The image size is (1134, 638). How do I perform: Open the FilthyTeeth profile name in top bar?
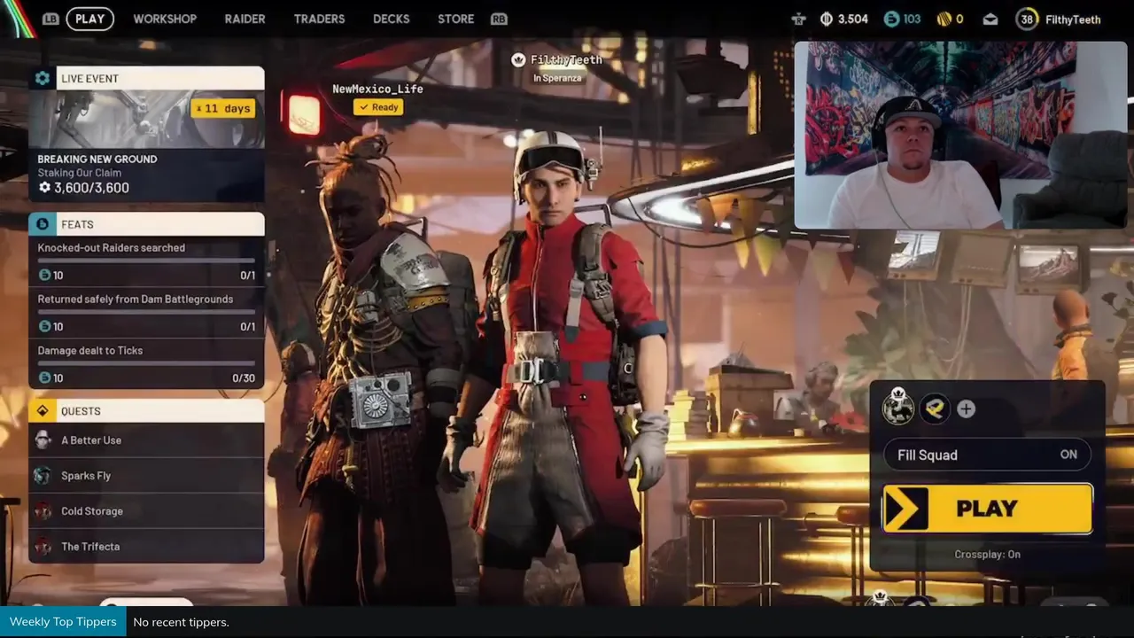[x=1073, y=19]
